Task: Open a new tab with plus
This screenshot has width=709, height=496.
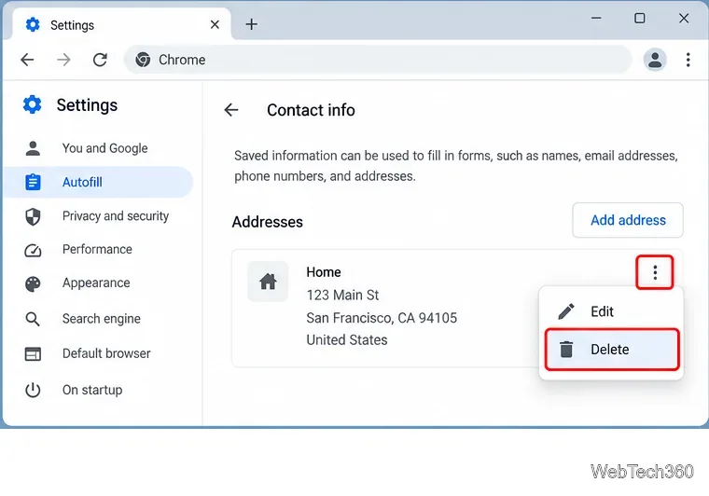Action: 251,24
